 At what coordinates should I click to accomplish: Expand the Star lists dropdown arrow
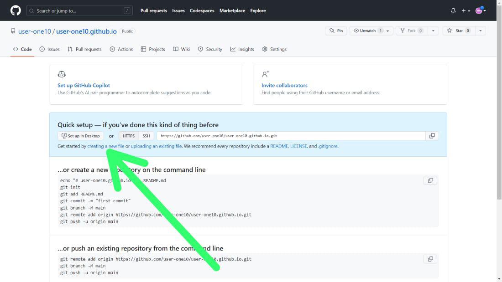point(480,31)
